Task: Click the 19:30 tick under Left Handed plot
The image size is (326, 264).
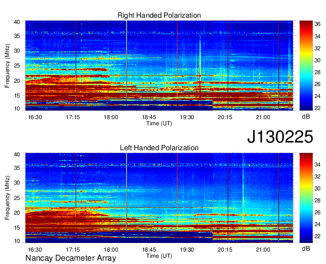Action: (x=187, y=250)
